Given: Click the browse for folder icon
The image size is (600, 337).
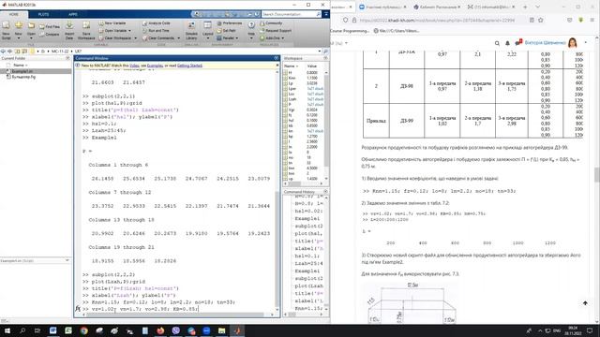Looking at the screenshot, I should (x=25, y=51).
